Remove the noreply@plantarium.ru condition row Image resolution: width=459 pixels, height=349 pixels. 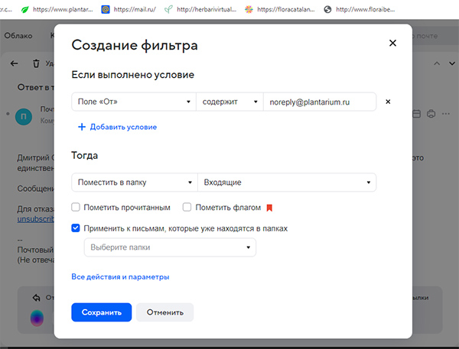[x=387, y=102]
